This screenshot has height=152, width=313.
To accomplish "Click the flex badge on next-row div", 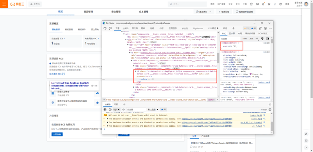I will [x=153, y=42].
